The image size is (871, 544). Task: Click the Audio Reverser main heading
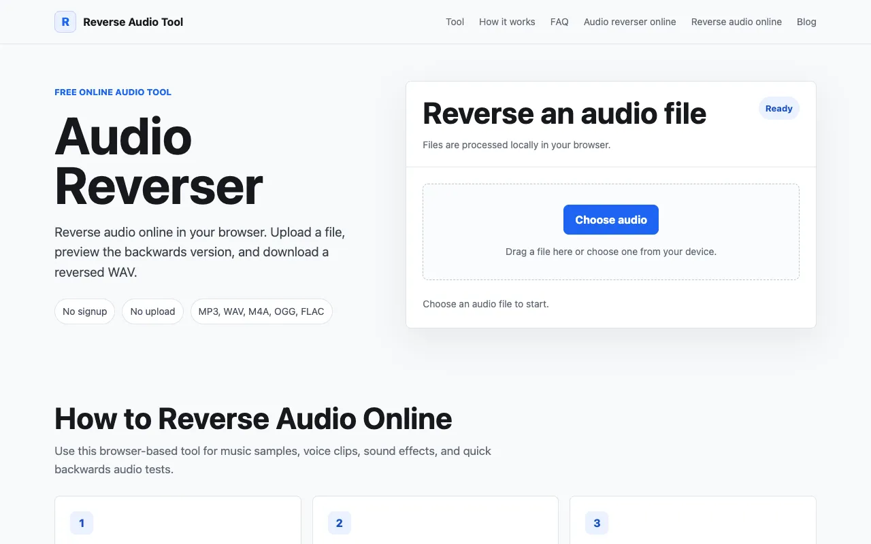(159, 160)
